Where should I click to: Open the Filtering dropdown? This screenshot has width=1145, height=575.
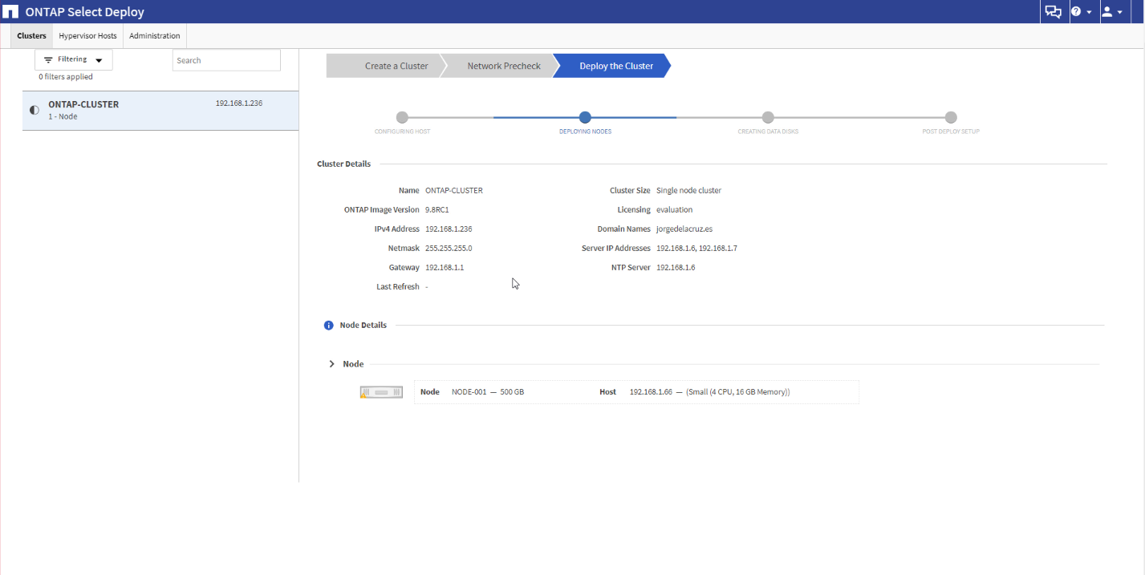[74, 60]
